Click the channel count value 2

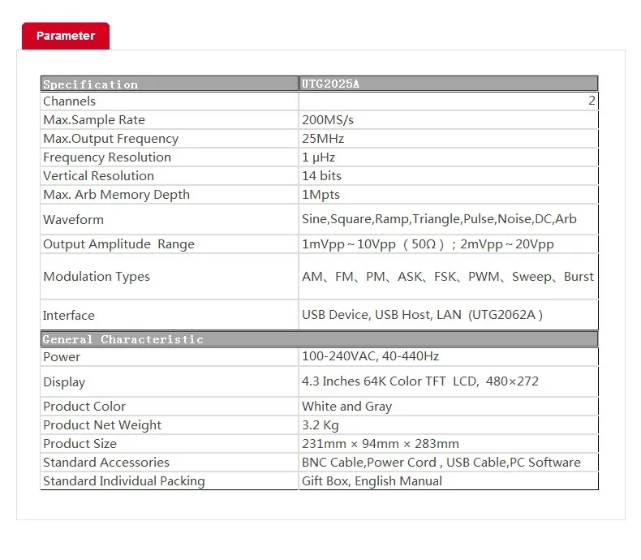[592, 101]
